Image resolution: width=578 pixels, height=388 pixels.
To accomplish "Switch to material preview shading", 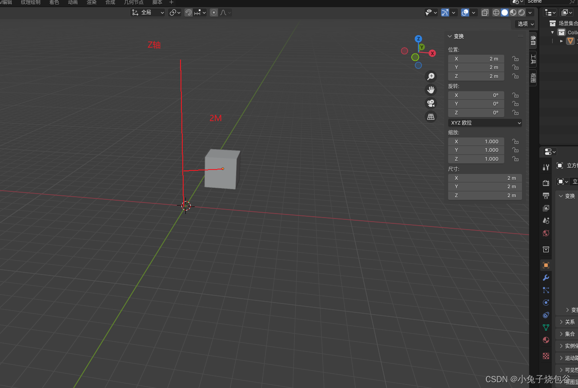I will [513, 12].
